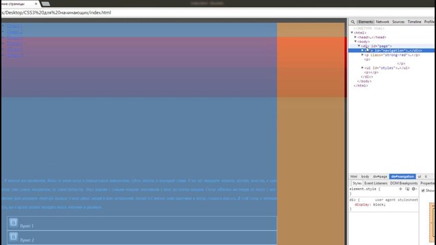Toggle the Show inherited checkbox
436x245 pixels.
click(423, 191)
